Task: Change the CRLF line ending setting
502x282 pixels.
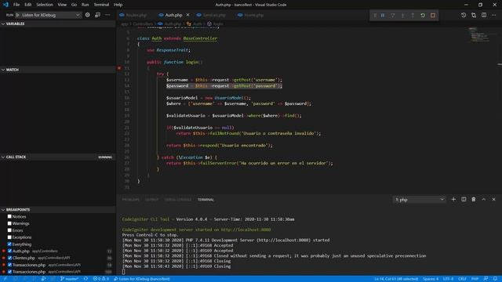Action: pyautogui.click(x=462, y=279)
